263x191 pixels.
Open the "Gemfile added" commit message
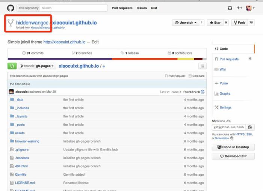[x=74, y=174]
